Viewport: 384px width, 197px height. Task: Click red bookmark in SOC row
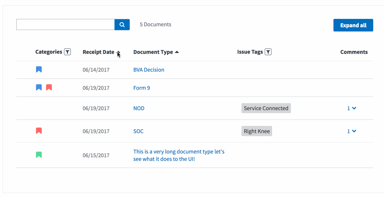39,131
